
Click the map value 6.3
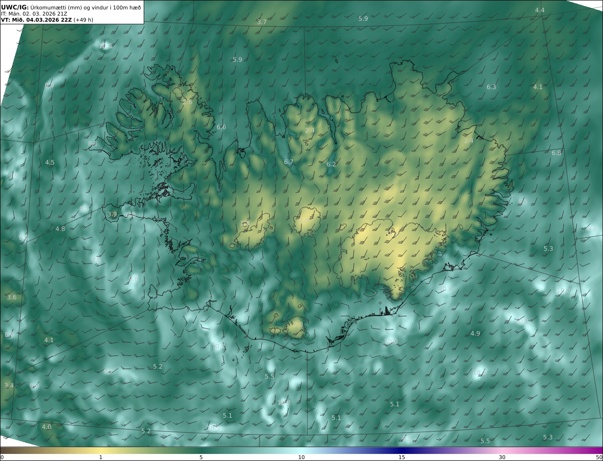(x=491, y=87)
